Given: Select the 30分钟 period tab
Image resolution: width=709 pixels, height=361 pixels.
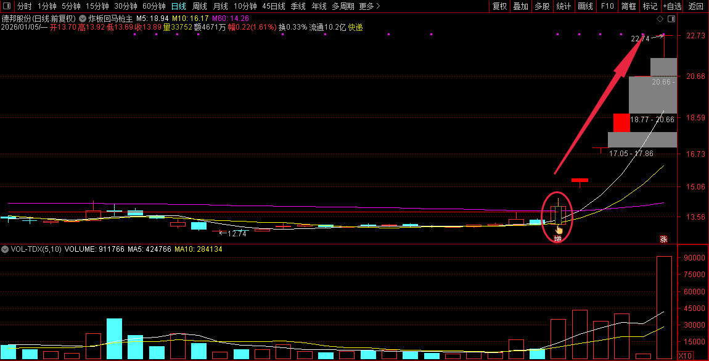Looking at the screenshot, I should tap(126, 6).
